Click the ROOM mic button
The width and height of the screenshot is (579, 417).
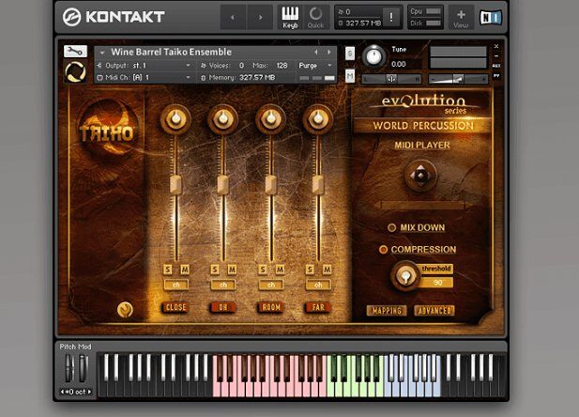point(270,307)
